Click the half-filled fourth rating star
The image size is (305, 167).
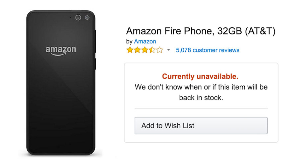[152, 50]
